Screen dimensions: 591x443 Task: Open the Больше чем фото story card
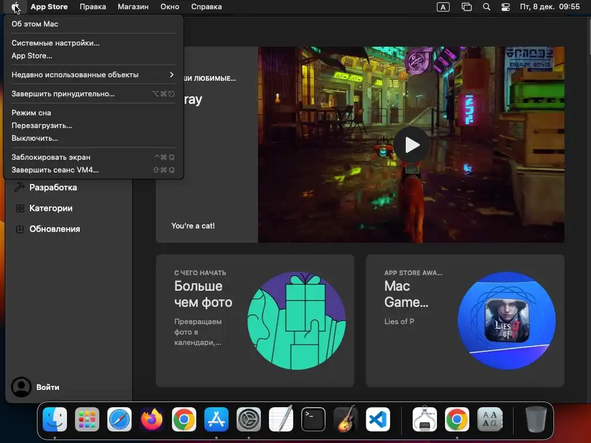click(255, 321)
